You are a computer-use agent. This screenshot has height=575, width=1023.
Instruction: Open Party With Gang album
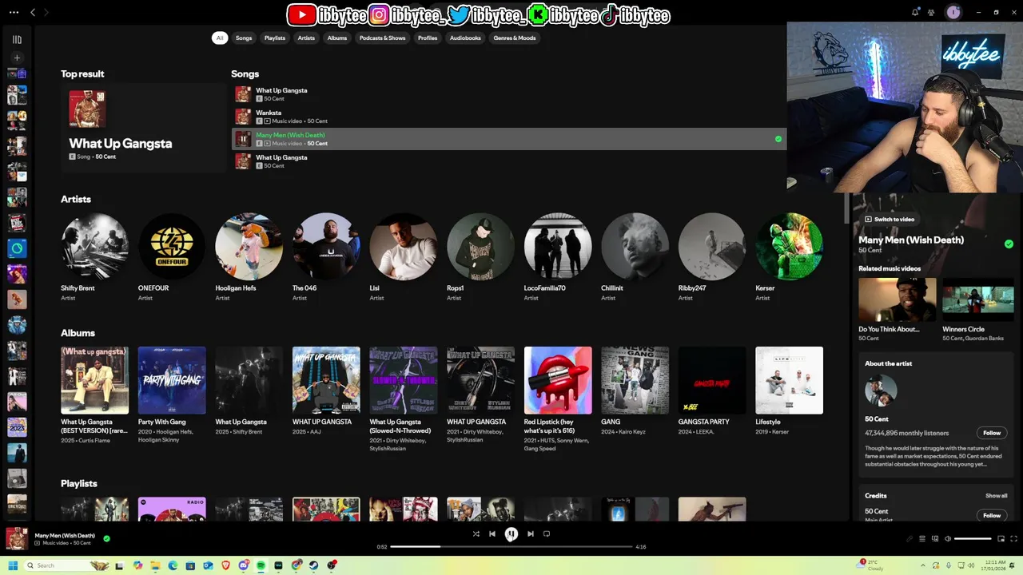pos(172,395)
